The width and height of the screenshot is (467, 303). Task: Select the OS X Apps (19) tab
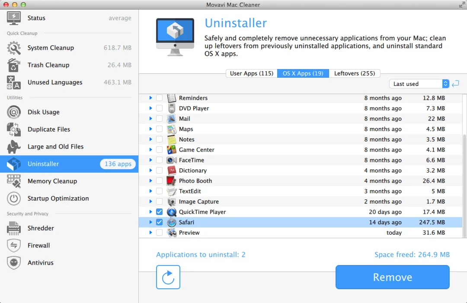pyautogui.click(x=303, y=73)
